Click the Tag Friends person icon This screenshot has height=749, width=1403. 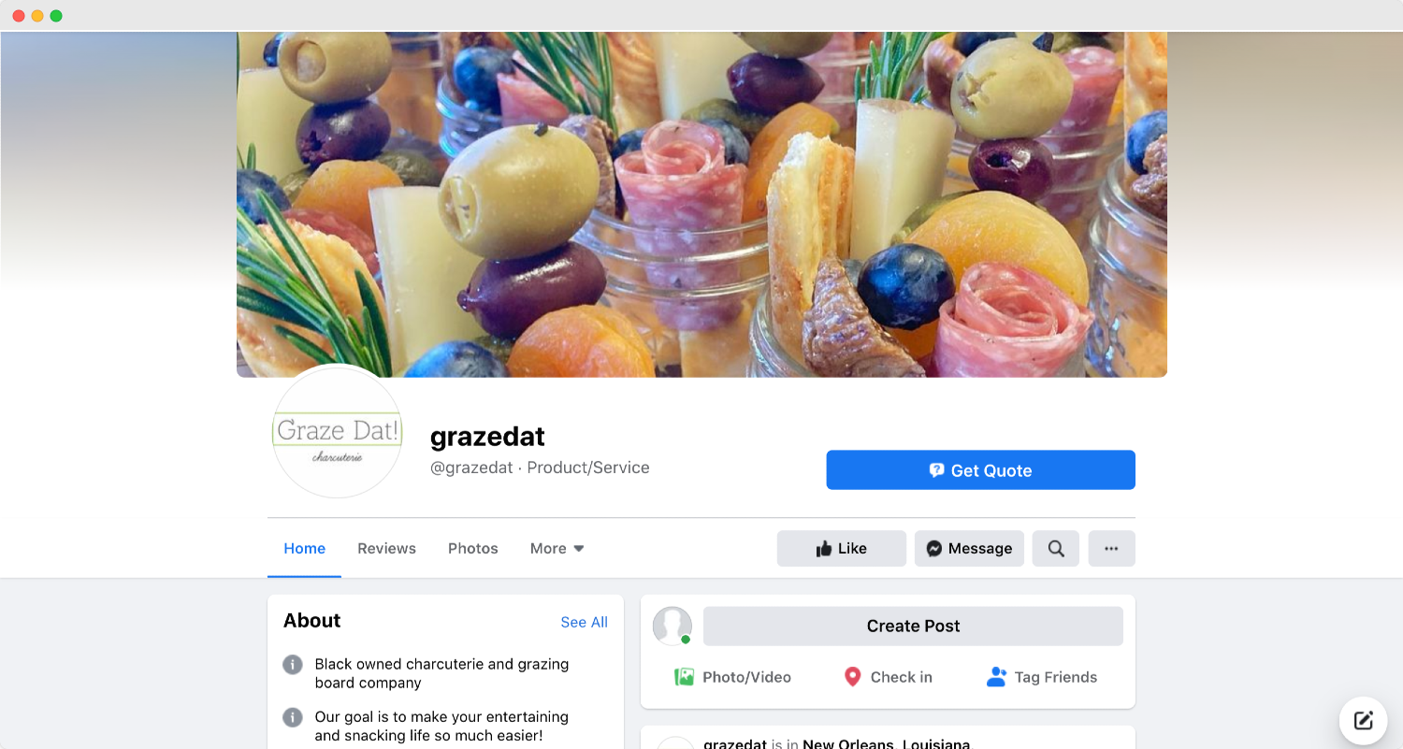point(996,677)
